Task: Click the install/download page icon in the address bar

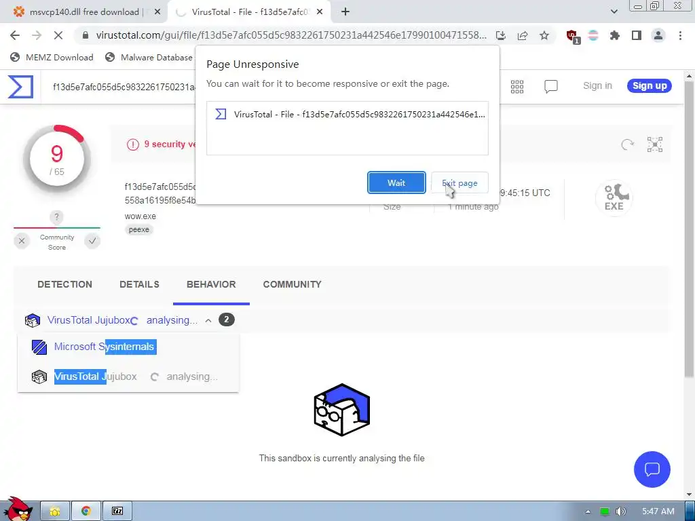Action: [501, 35]
